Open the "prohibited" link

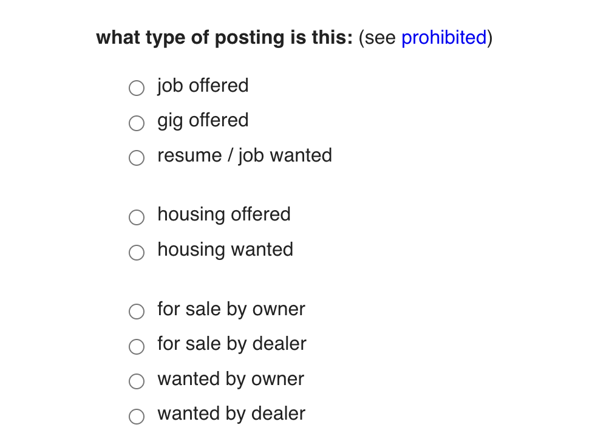[444, 38]
